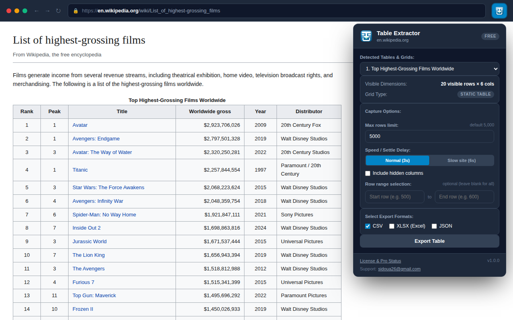513x320 pixels.
Task: Click the Table Extractor logo in popup header
Action: tap(366, 36)
